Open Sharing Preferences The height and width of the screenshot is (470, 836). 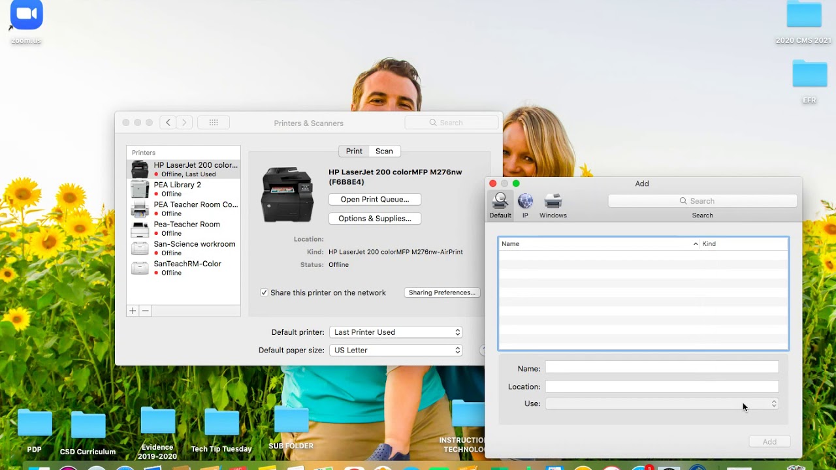pyautogui.click(x=442, y=292)
